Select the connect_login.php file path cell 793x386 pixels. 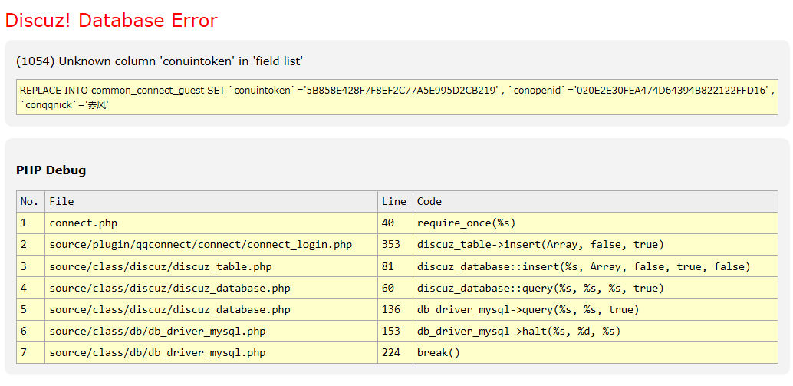click(201, 245)
